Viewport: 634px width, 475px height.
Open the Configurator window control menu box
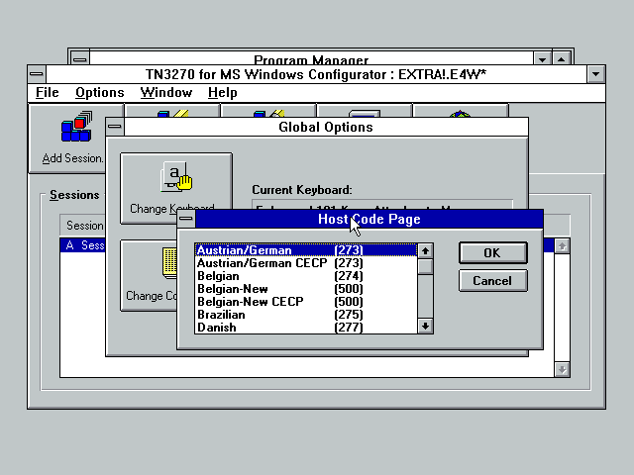coord(37,74)
